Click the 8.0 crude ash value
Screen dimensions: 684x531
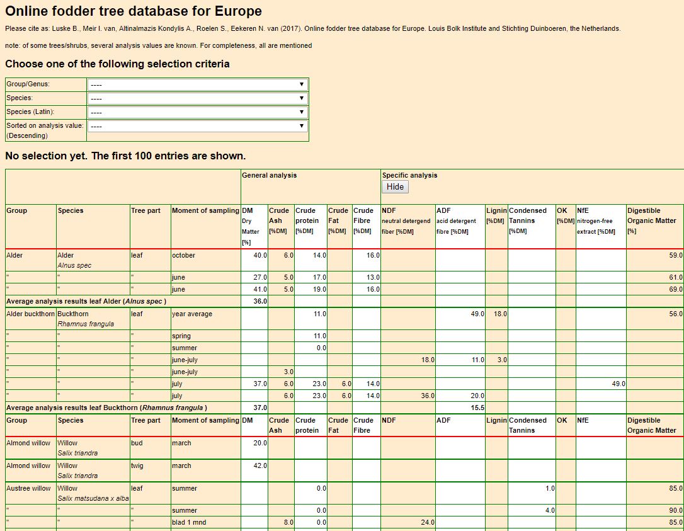coord(288,522)
